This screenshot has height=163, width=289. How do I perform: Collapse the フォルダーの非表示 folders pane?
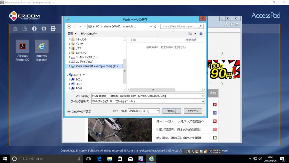tap(80, 111)
